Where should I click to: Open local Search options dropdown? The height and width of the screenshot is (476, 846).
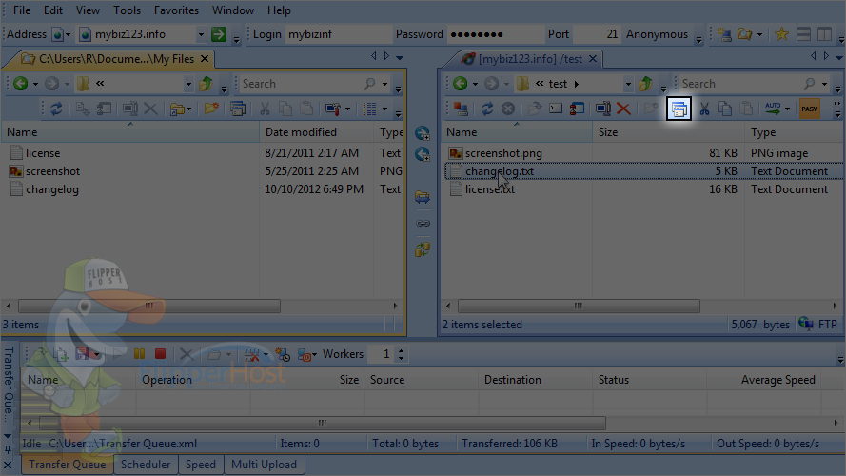point(384,84)
